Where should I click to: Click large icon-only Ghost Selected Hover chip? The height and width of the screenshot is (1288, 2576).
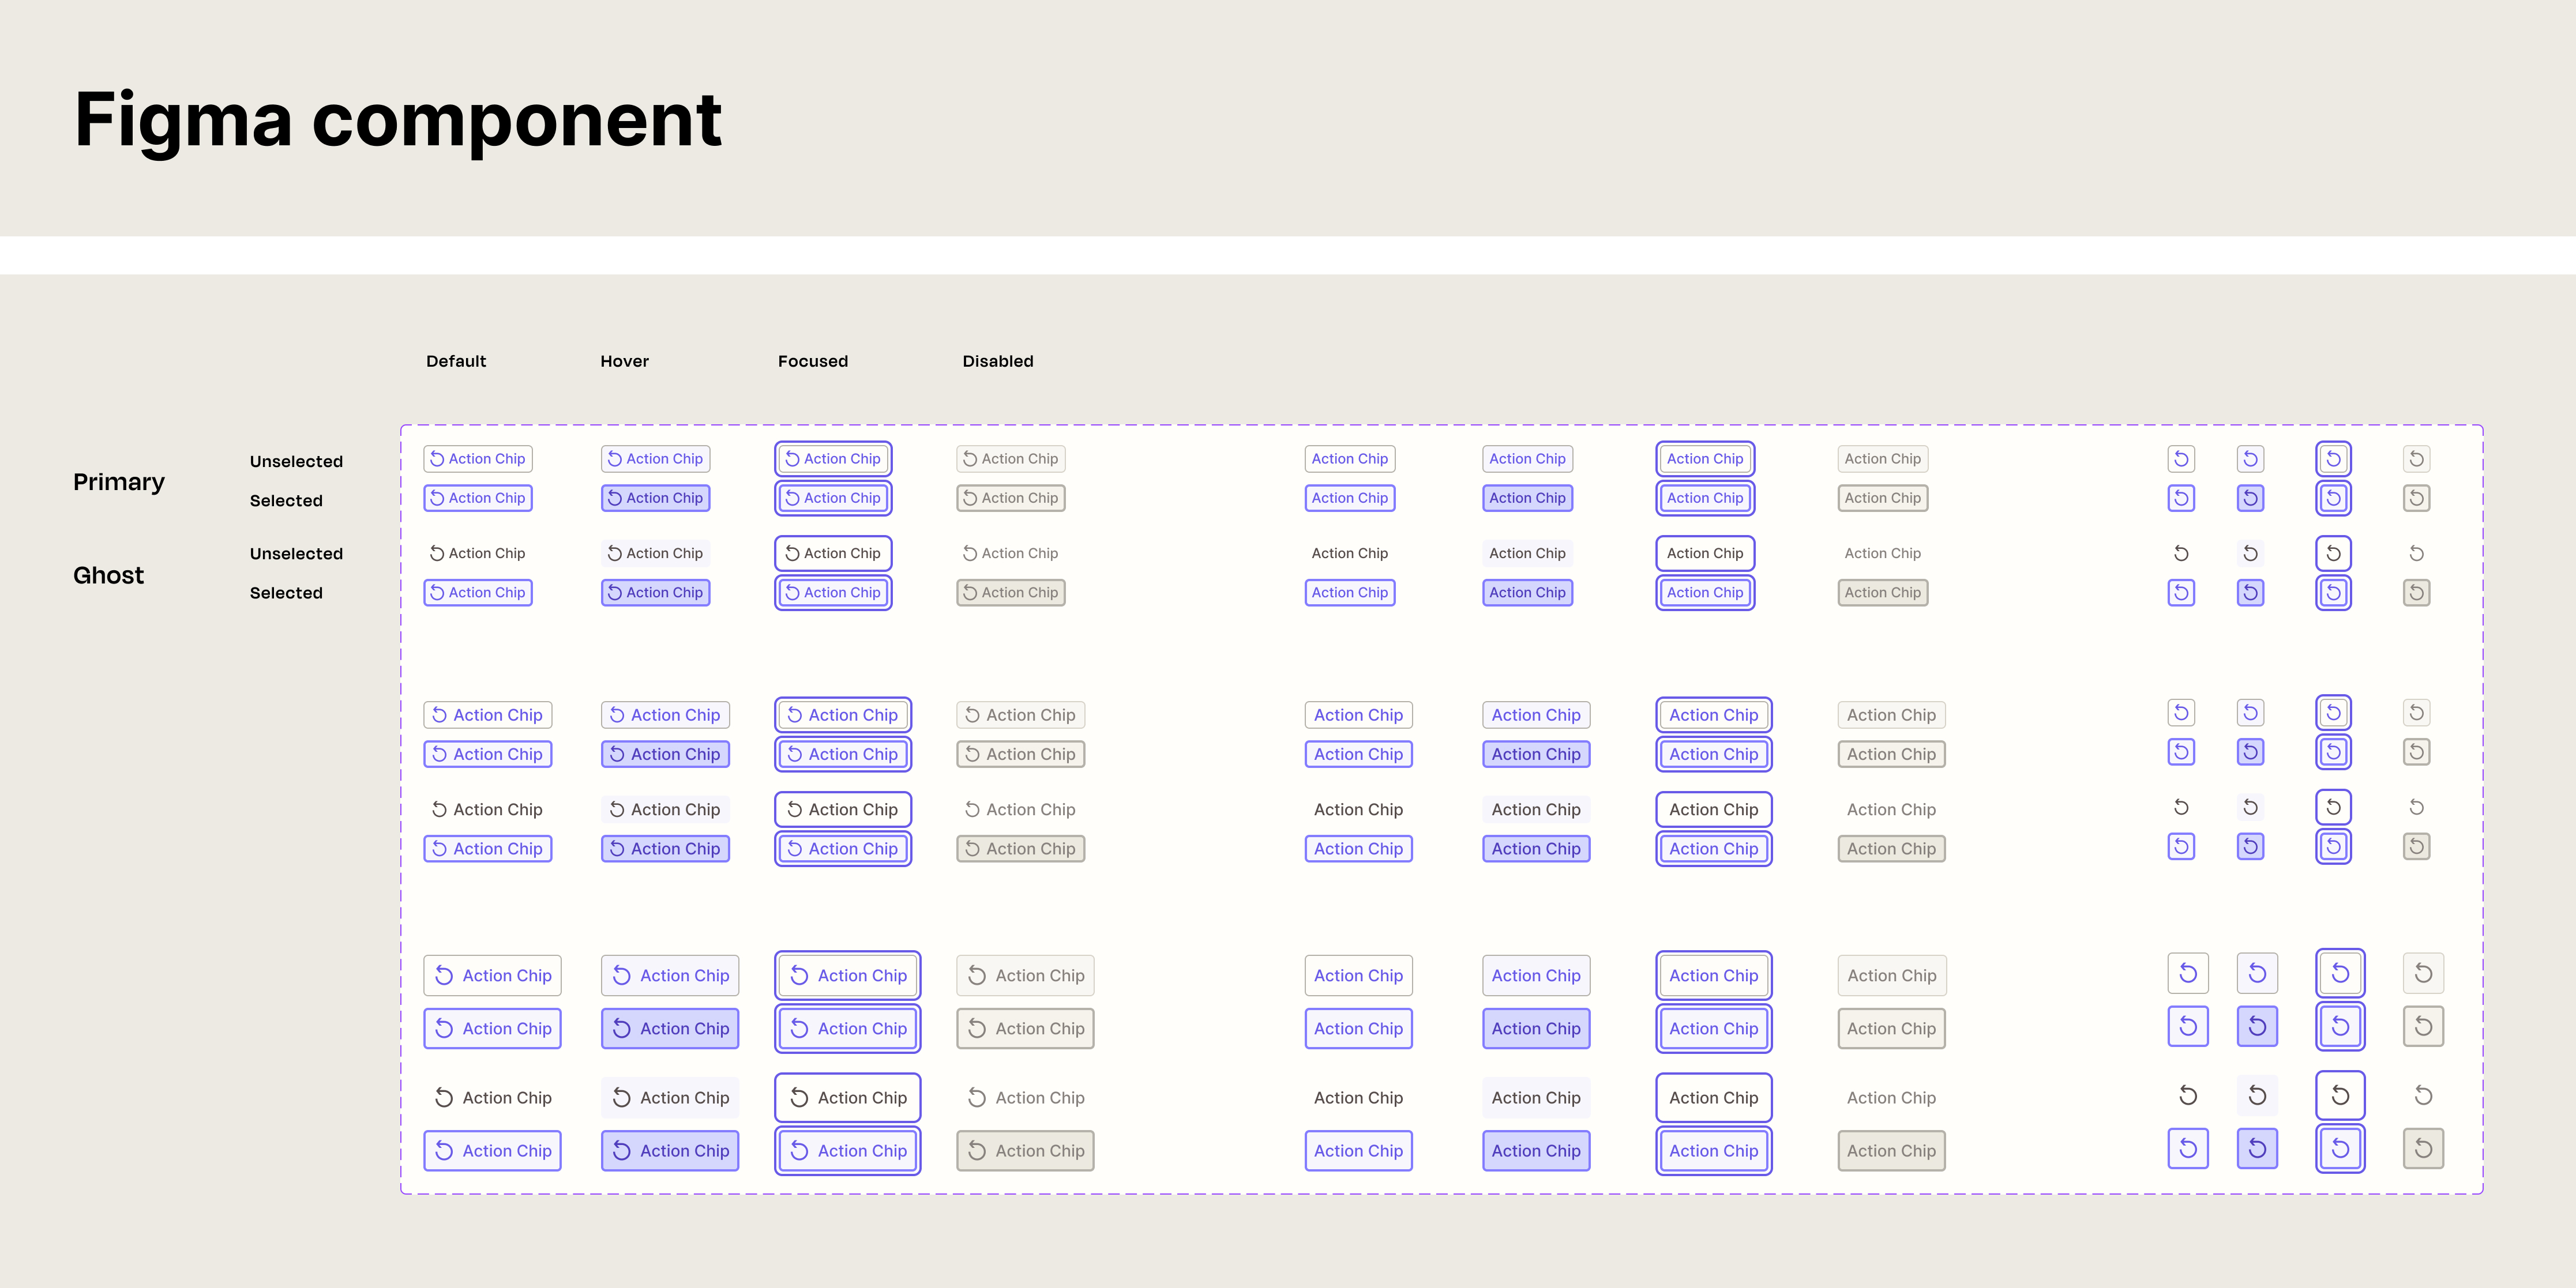(2257, 1148)
